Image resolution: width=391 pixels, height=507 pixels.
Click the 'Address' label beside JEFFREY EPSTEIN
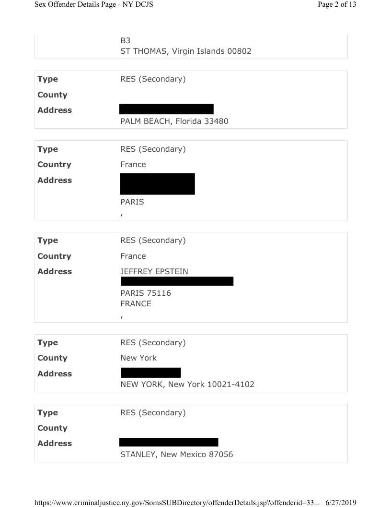[55, 272]
